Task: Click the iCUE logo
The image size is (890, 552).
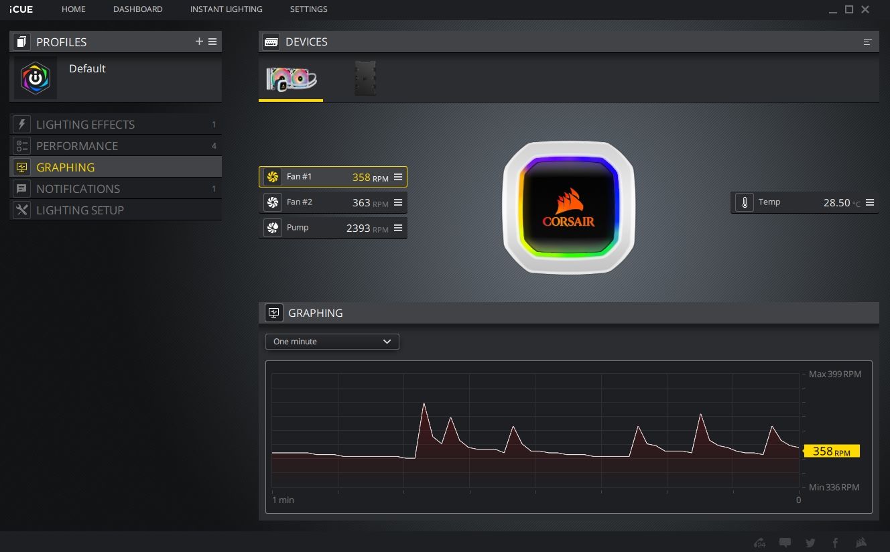Action: tap(21, 9)
